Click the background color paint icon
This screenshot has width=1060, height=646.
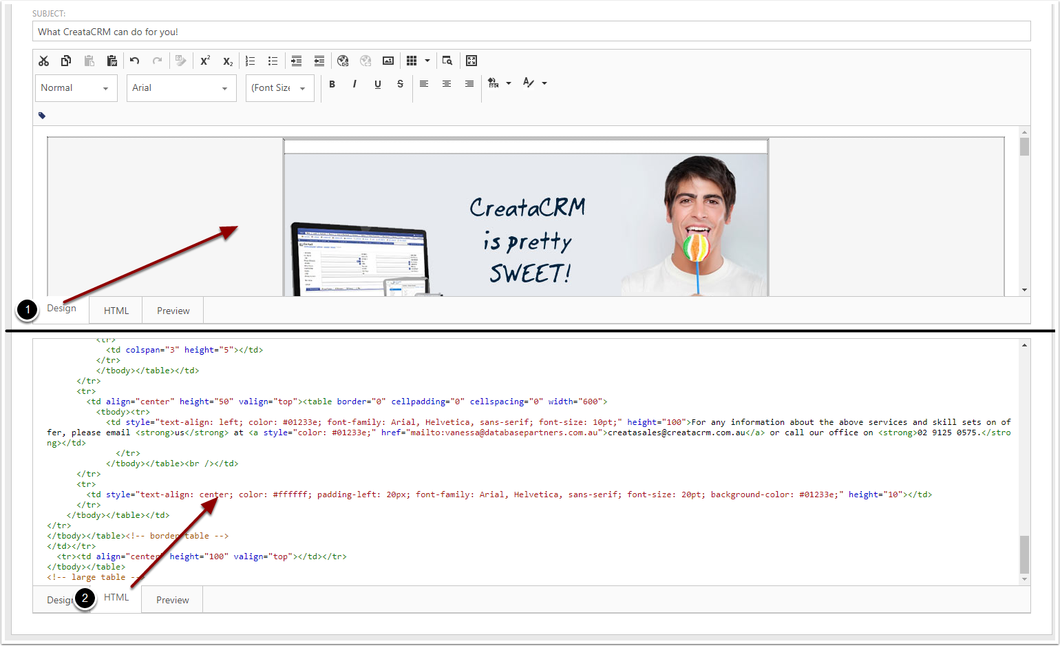[x=493, y=83]
